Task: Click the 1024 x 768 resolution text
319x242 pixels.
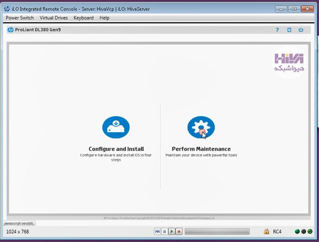Action: (x=17, y=232)
